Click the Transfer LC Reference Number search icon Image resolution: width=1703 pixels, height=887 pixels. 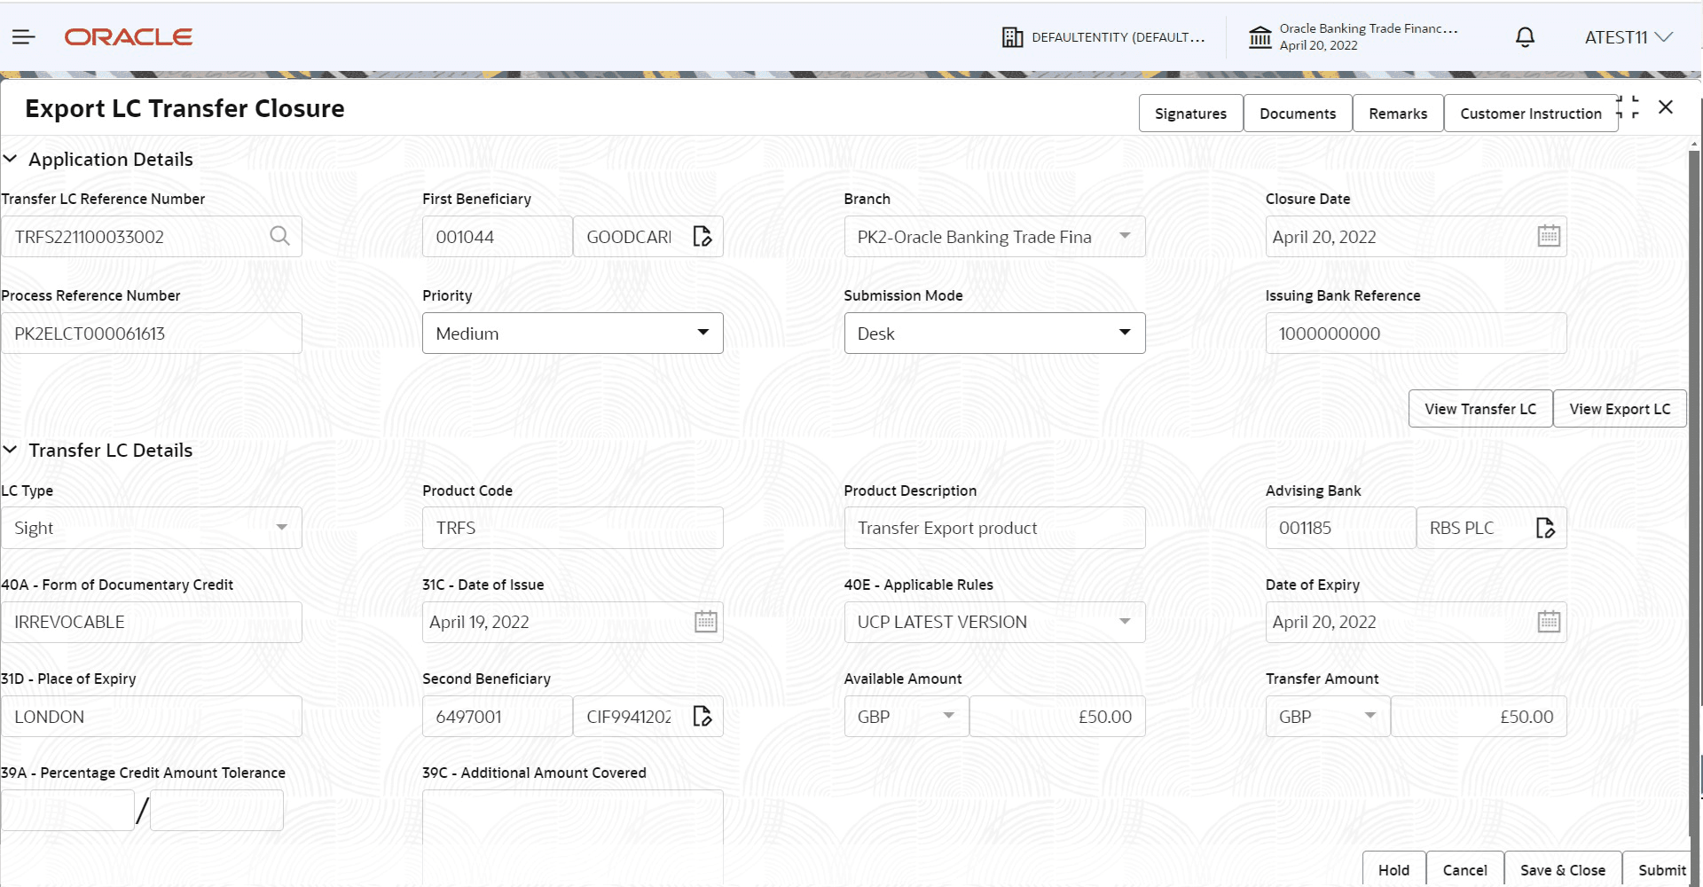point(279,236)
